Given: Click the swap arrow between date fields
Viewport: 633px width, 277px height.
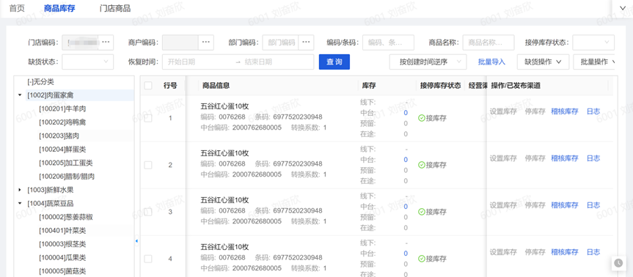Looking at the screenshot, I should point(238,62).
